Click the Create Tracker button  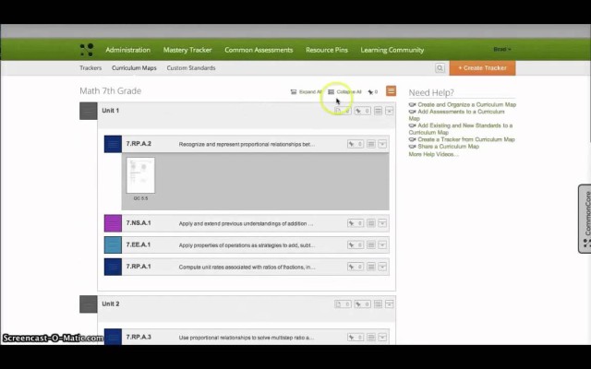tap(482, 68)
